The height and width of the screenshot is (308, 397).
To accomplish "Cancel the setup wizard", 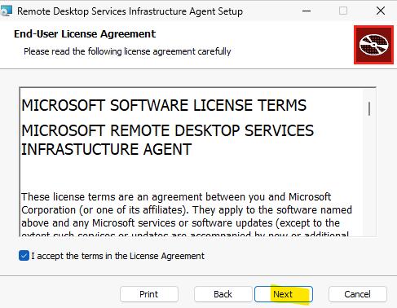I will (358, 294).
